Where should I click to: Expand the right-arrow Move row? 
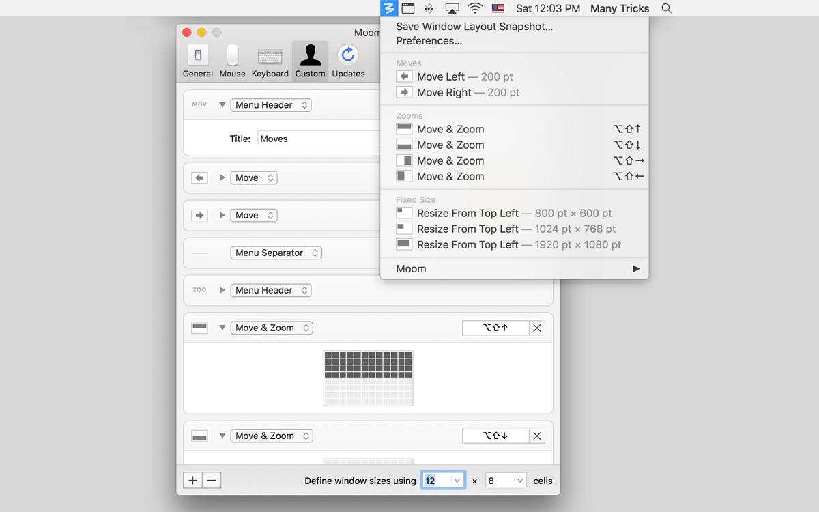pyautogui.click(x=222, y=215)
